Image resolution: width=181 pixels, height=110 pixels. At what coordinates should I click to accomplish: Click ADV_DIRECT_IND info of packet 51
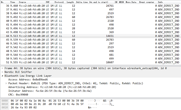tap(169, 62)
